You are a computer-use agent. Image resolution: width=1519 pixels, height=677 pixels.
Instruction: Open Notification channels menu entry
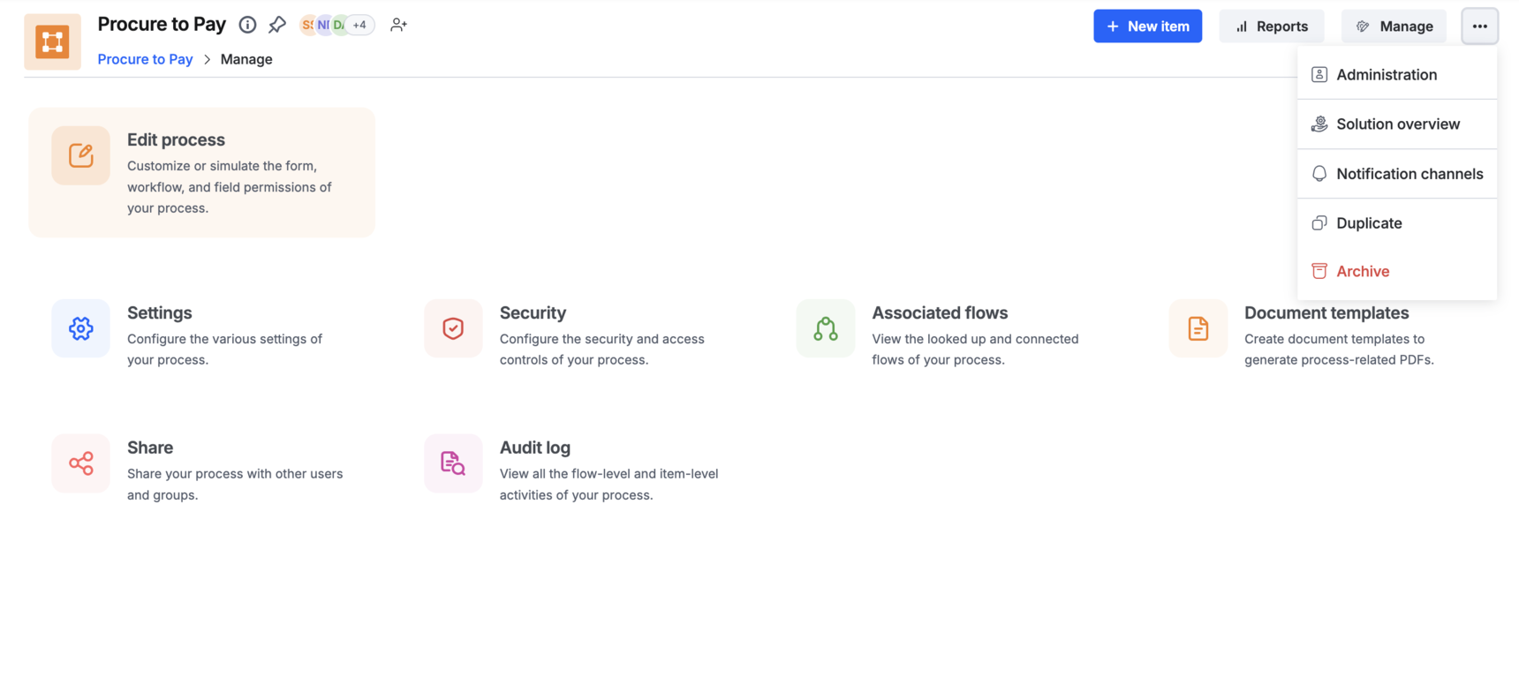click(1409, 174)
